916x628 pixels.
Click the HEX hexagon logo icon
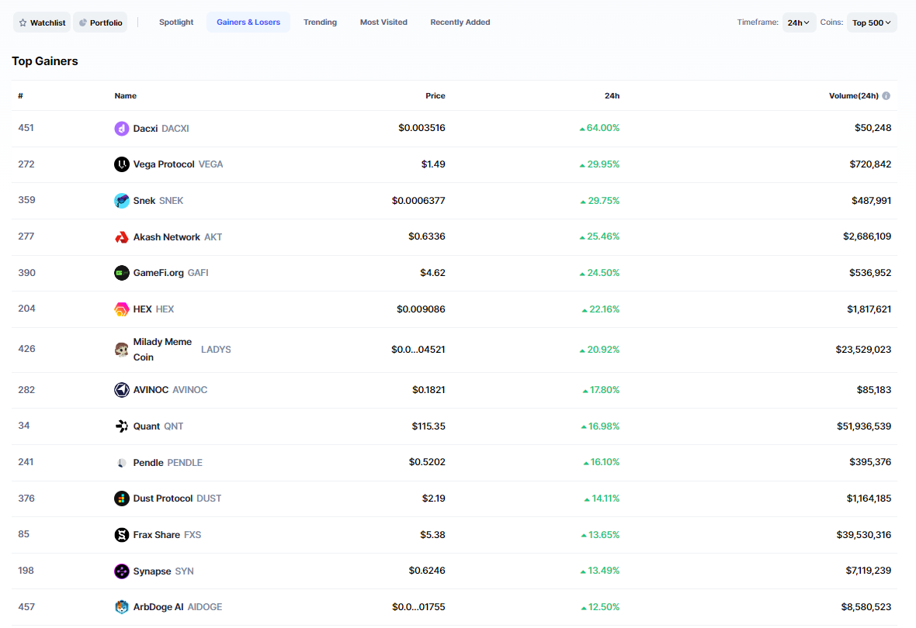click(x=122, y=309)
